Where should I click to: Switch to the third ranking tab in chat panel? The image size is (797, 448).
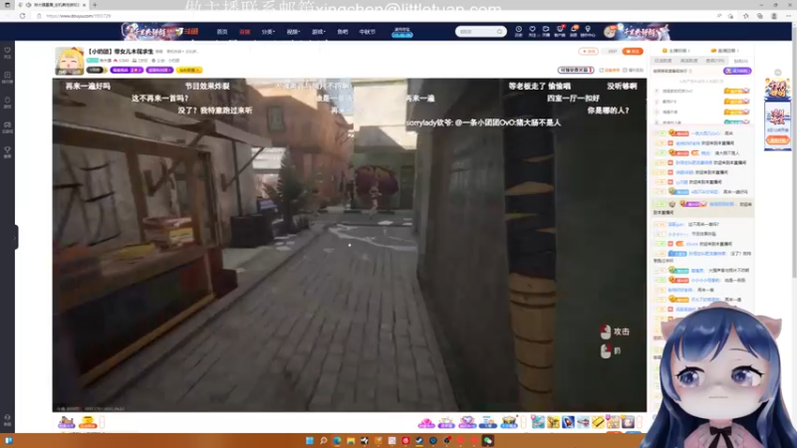714,61
